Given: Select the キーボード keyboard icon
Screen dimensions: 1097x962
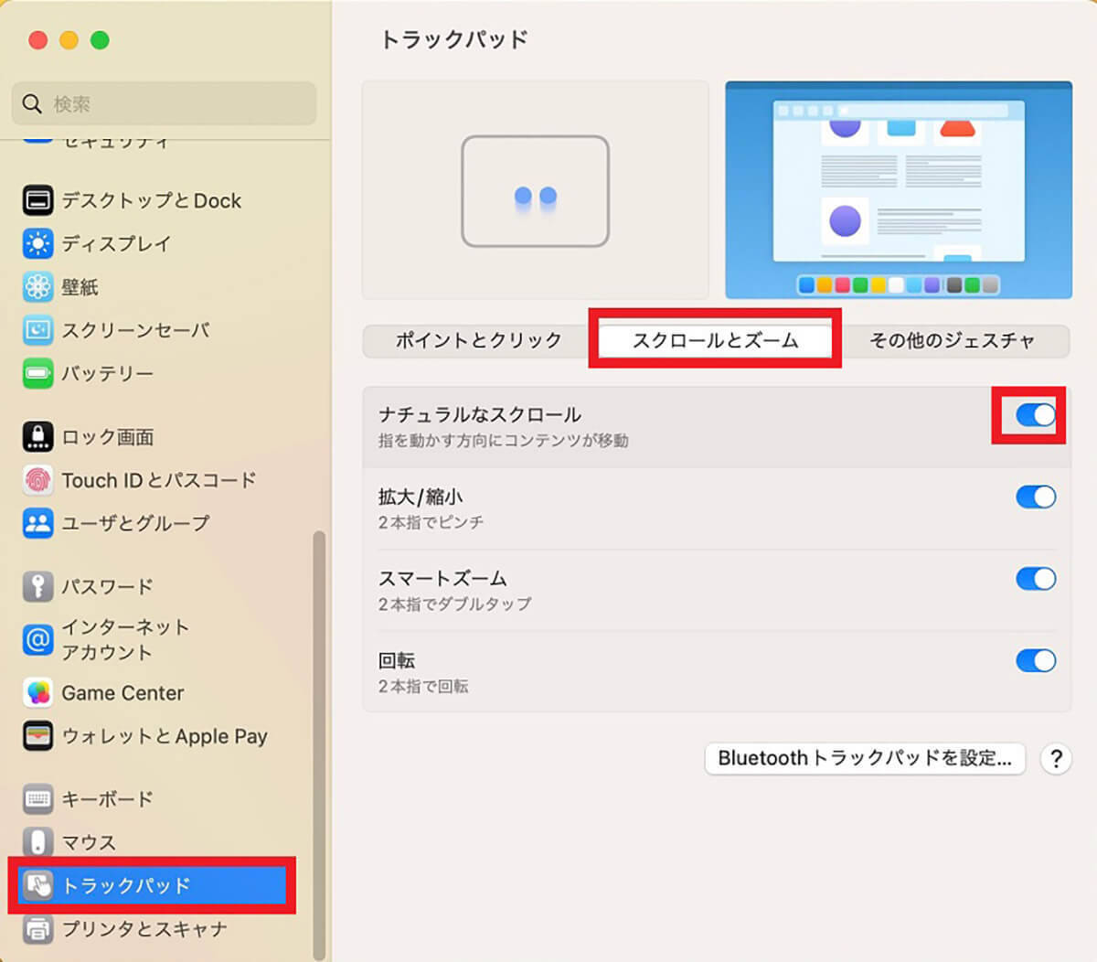Looking at the screenshot, I should click(37, 798).
